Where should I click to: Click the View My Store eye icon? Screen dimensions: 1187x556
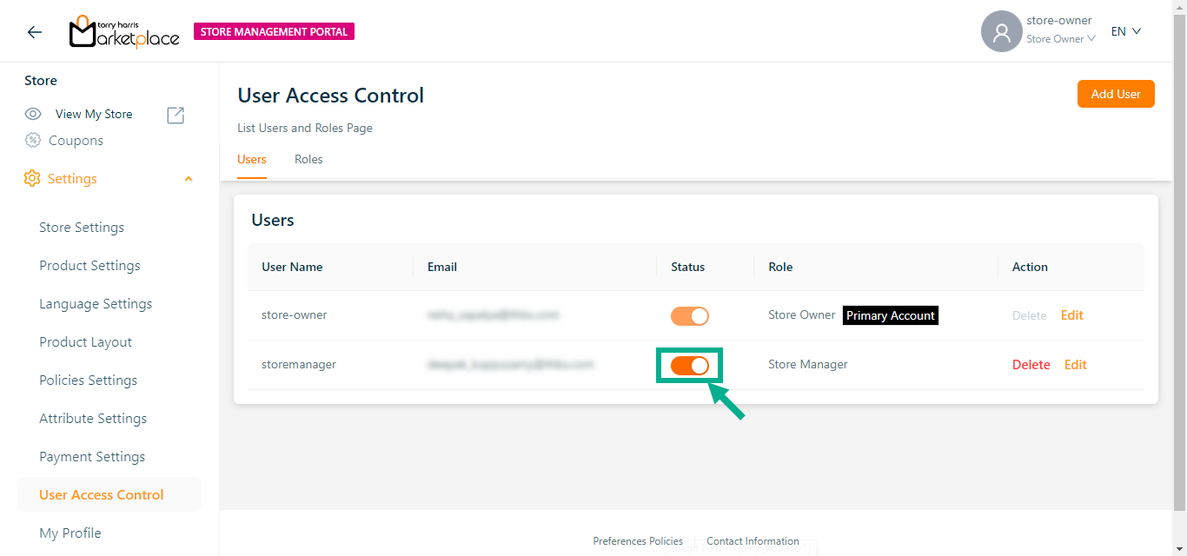[33, 114]
